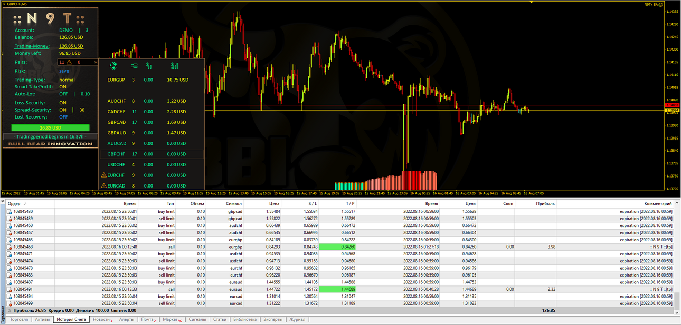Switch to the Эксперты tab

[x=273, y=320]
